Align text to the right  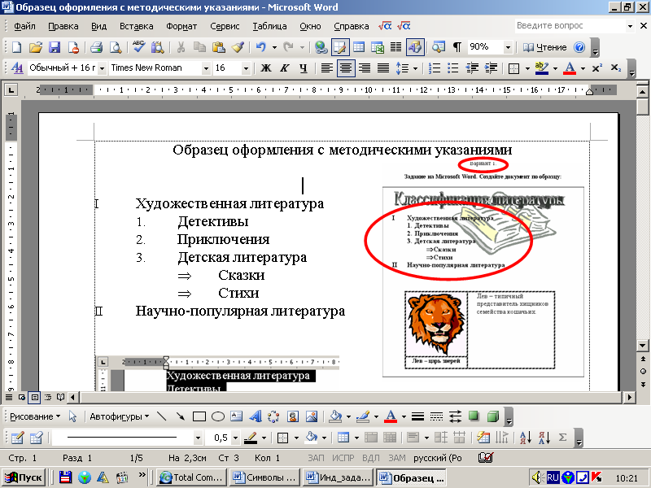click(365, 68)
